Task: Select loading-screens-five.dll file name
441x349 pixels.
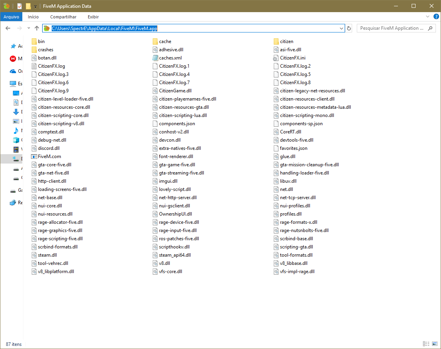Action: [x=62, y=189]
